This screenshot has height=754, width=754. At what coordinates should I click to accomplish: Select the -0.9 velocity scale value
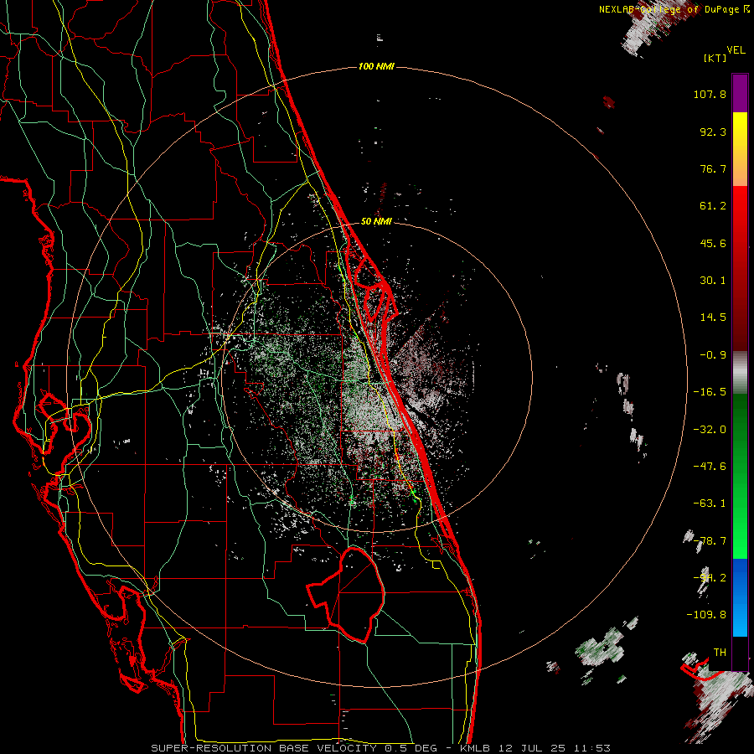point(713,355)
